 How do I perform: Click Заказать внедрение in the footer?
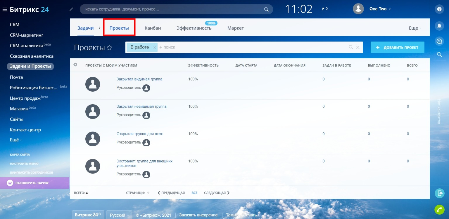tap(198, 215)
